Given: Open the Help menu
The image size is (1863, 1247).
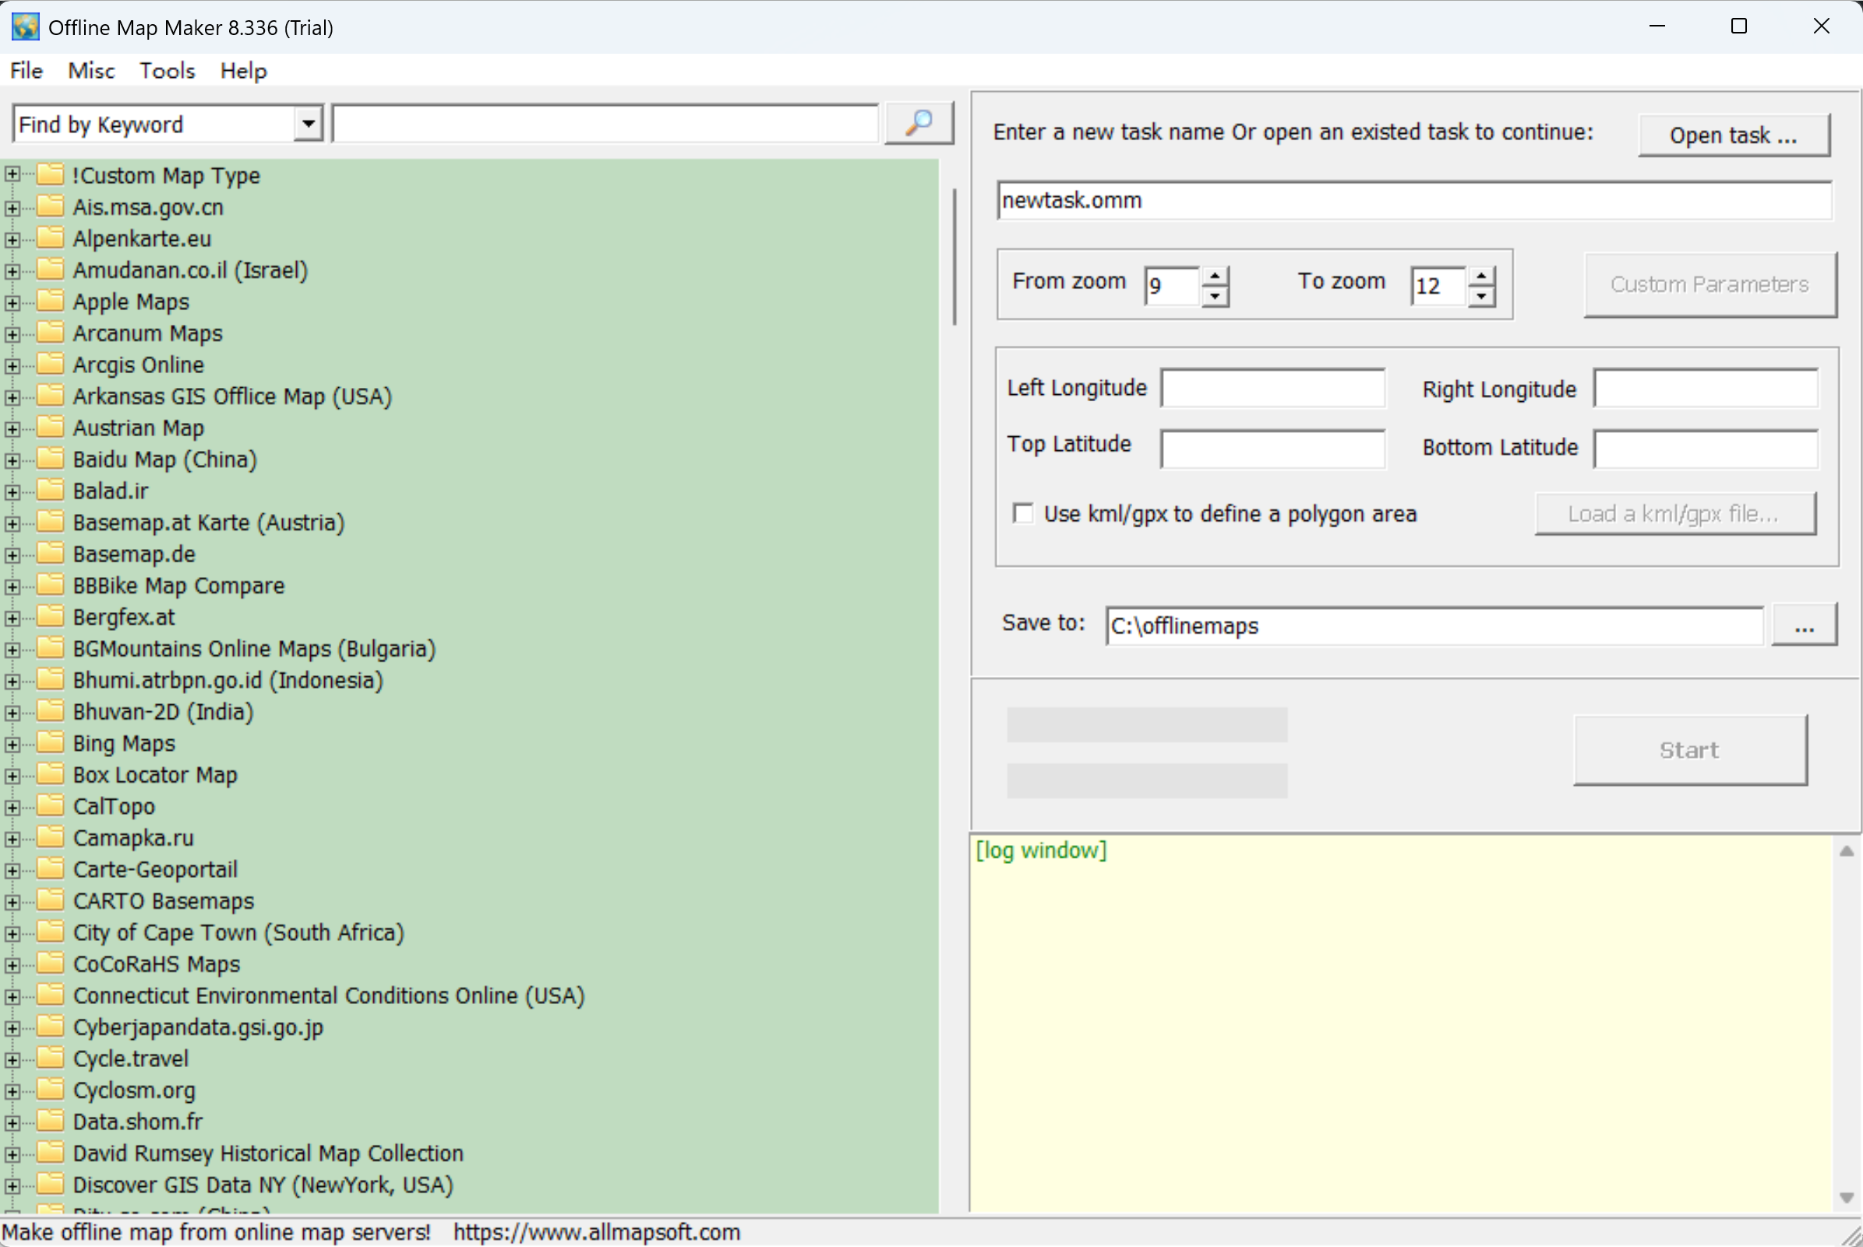Looking at the screenshot, I should click(243, 71).
